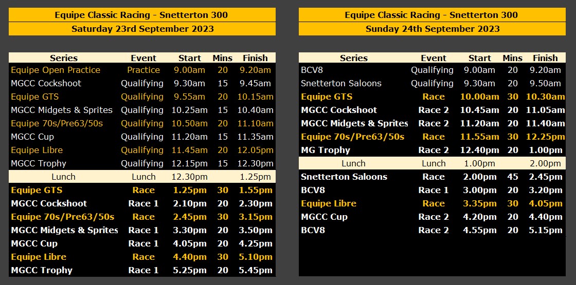This screenshot has width=576, height=285.
Task: Click the Saturday 23rd September 2023 header
Action: click(142, 29)
